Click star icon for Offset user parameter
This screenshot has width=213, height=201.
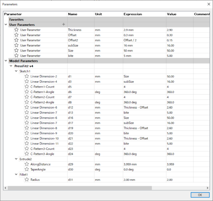pos(16,35)
